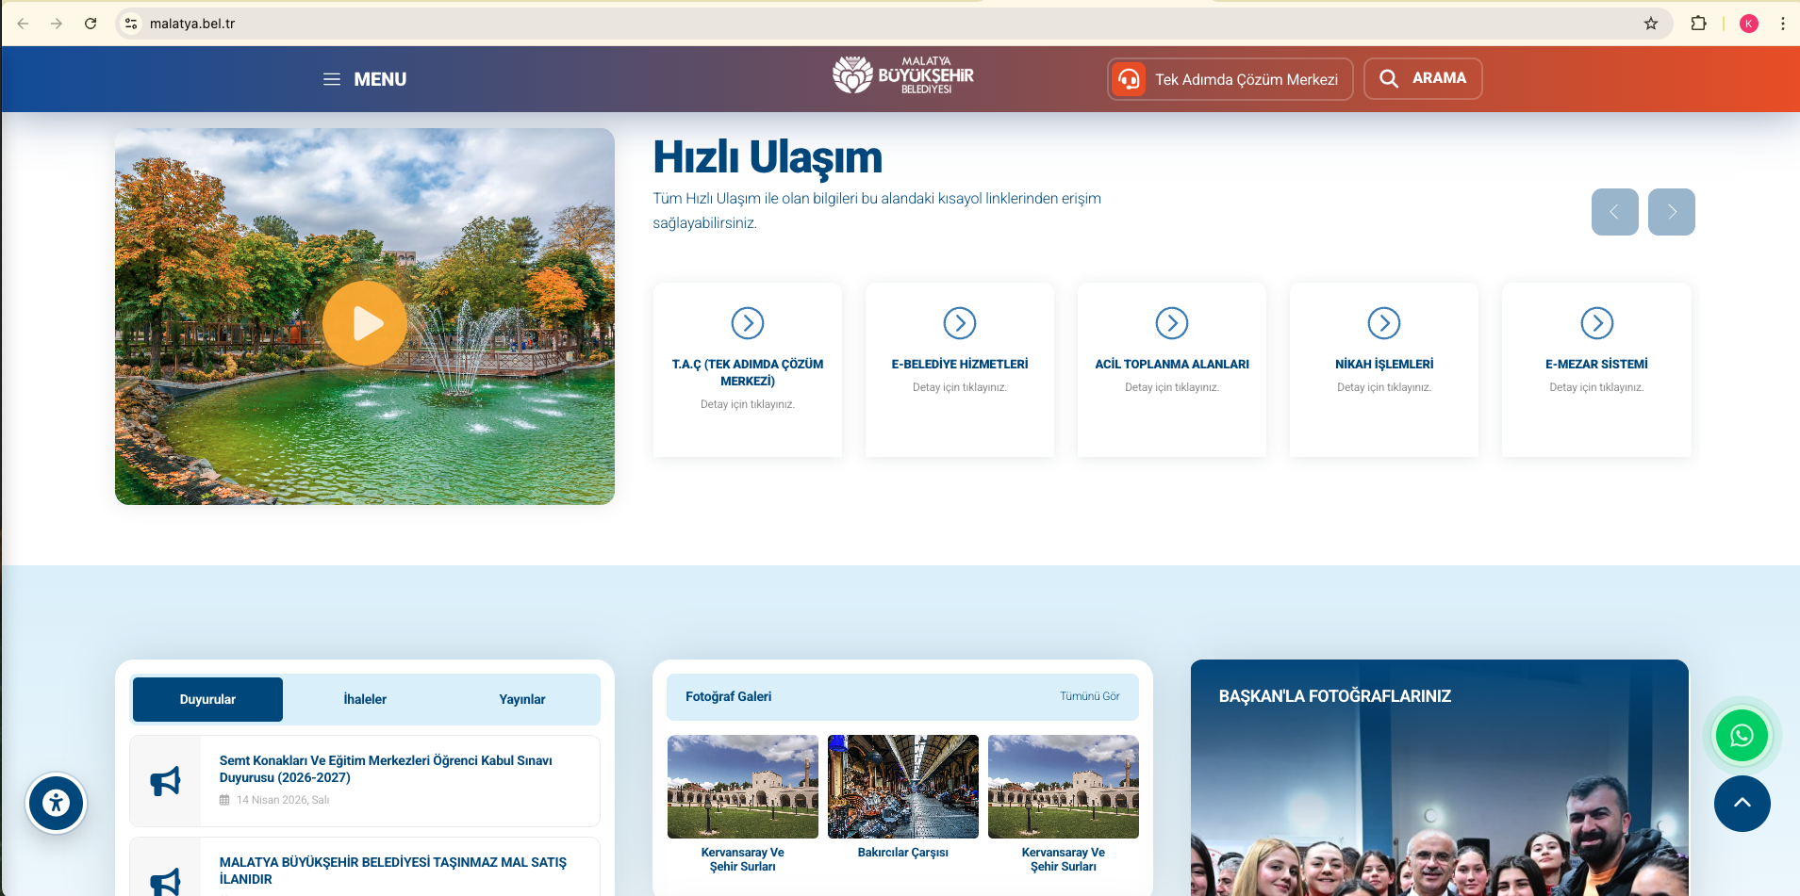Click Tümünü Gör in Fotoğraf Galeri

[x=1089, y=696]
